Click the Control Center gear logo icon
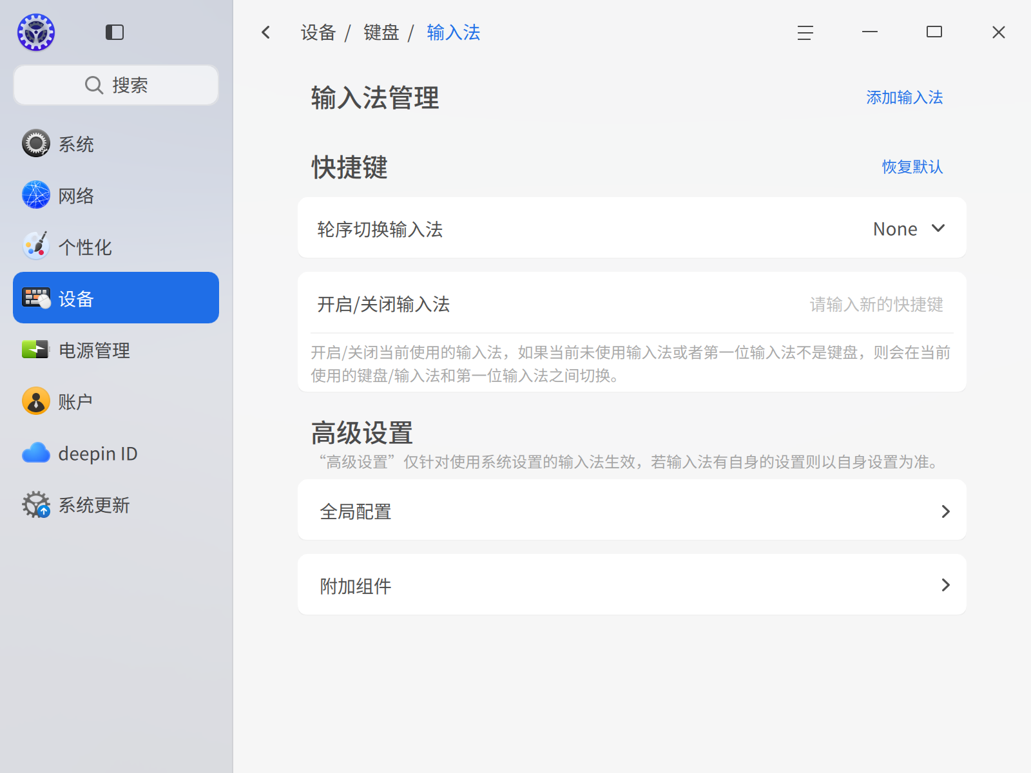The image size is (1031, 773). [x=36, y=32]
